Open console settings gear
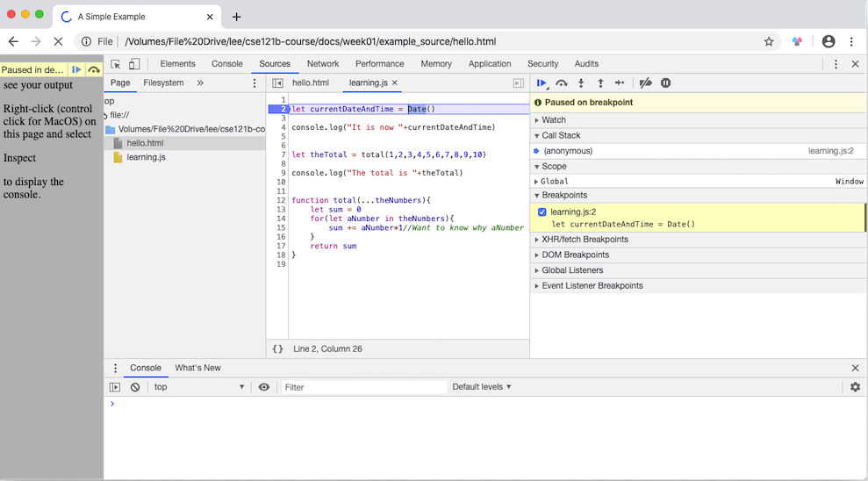 click(x=855, y=387)
